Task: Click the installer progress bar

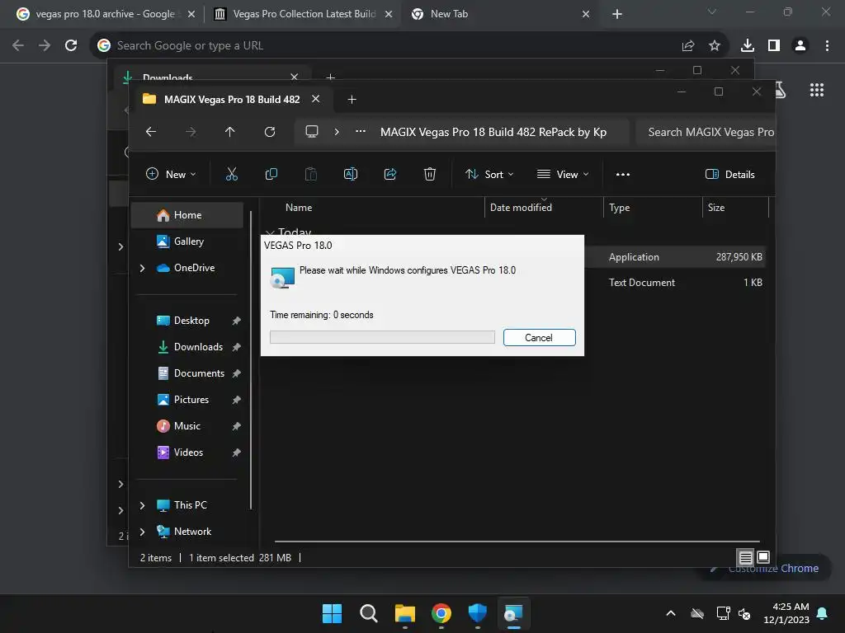Action: (x=382, y=337)
